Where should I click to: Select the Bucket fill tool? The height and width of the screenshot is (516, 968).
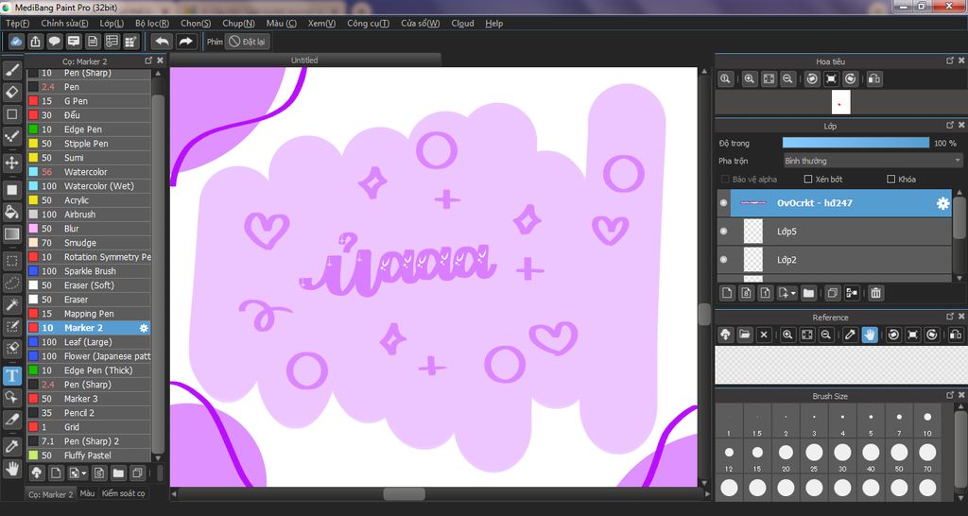point(11,212)
